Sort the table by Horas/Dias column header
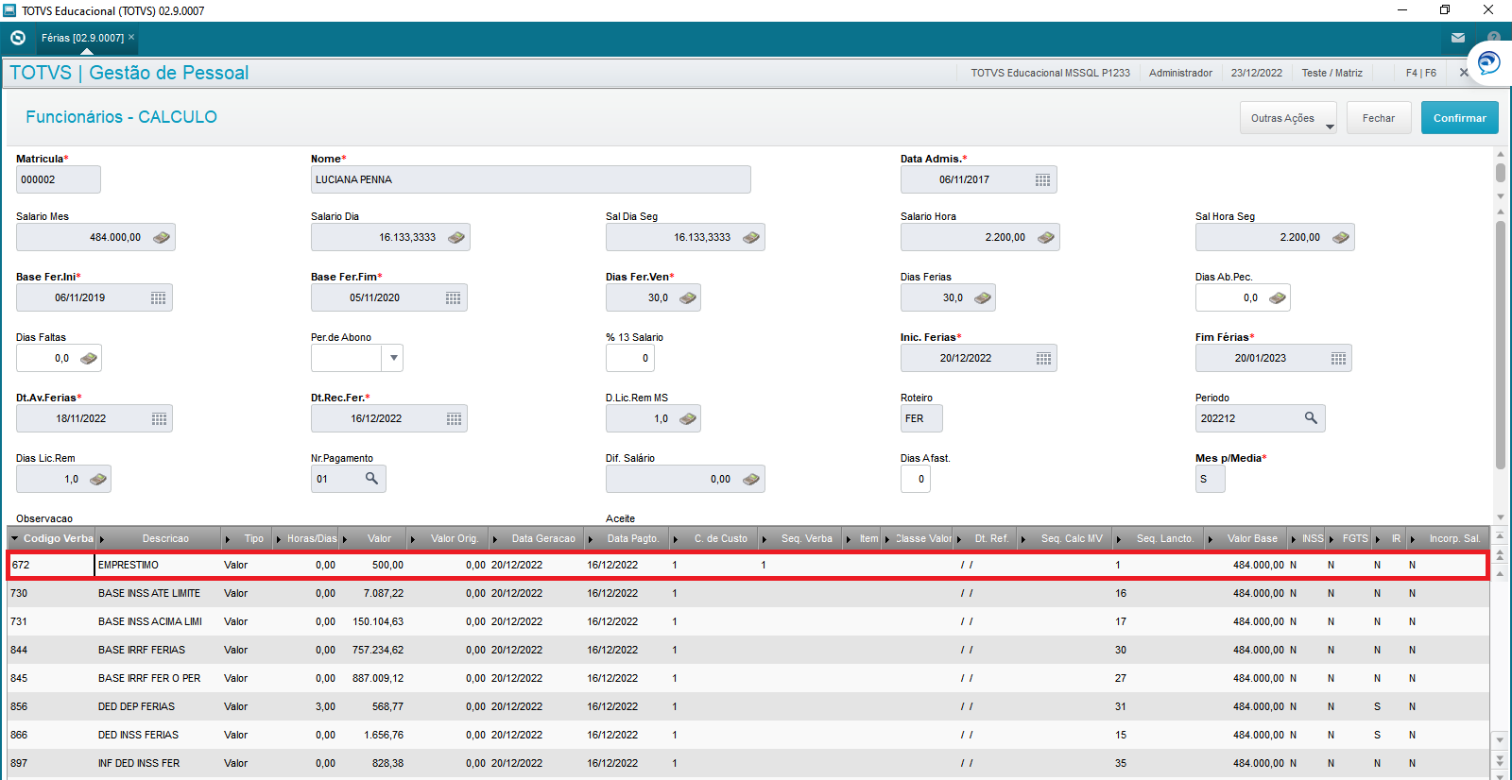Viewport: 1512px width, 780px height. 307,538
